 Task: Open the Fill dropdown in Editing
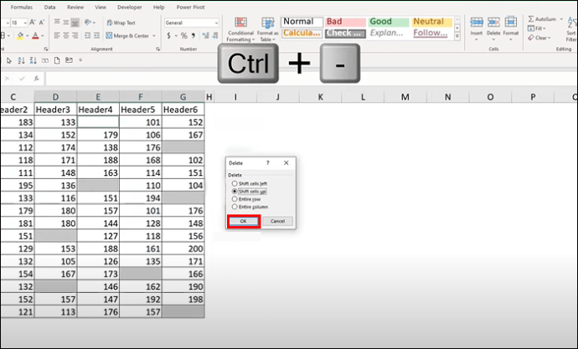537,28
